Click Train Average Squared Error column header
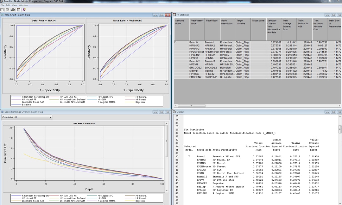342x205 pixels. [x=289, y=29]
